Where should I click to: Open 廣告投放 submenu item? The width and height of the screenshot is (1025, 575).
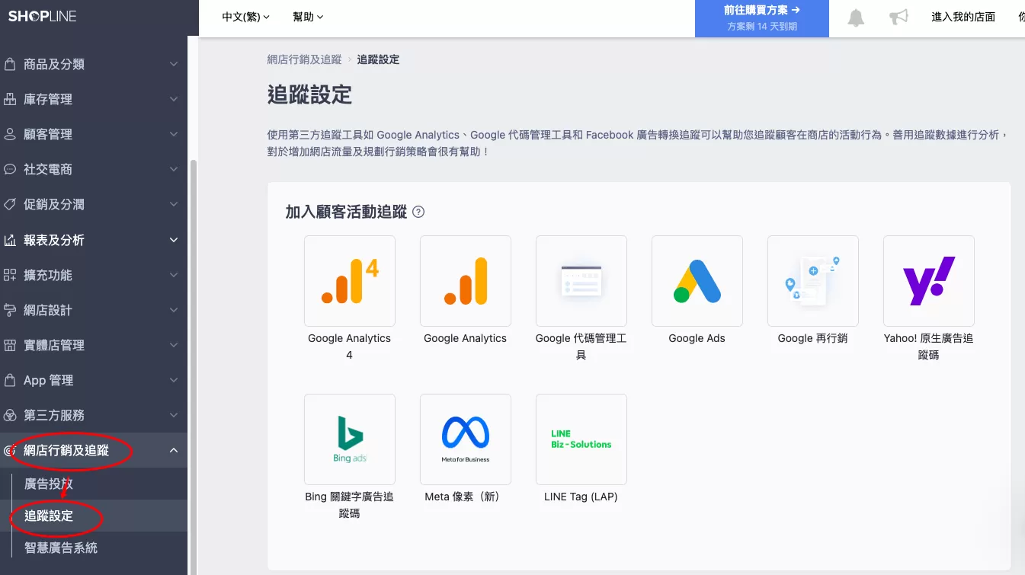coord(49,484)
